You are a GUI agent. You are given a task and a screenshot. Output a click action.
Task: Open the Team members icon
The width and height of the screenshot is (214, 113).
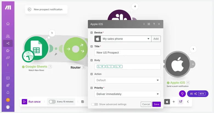coord(8,36)
